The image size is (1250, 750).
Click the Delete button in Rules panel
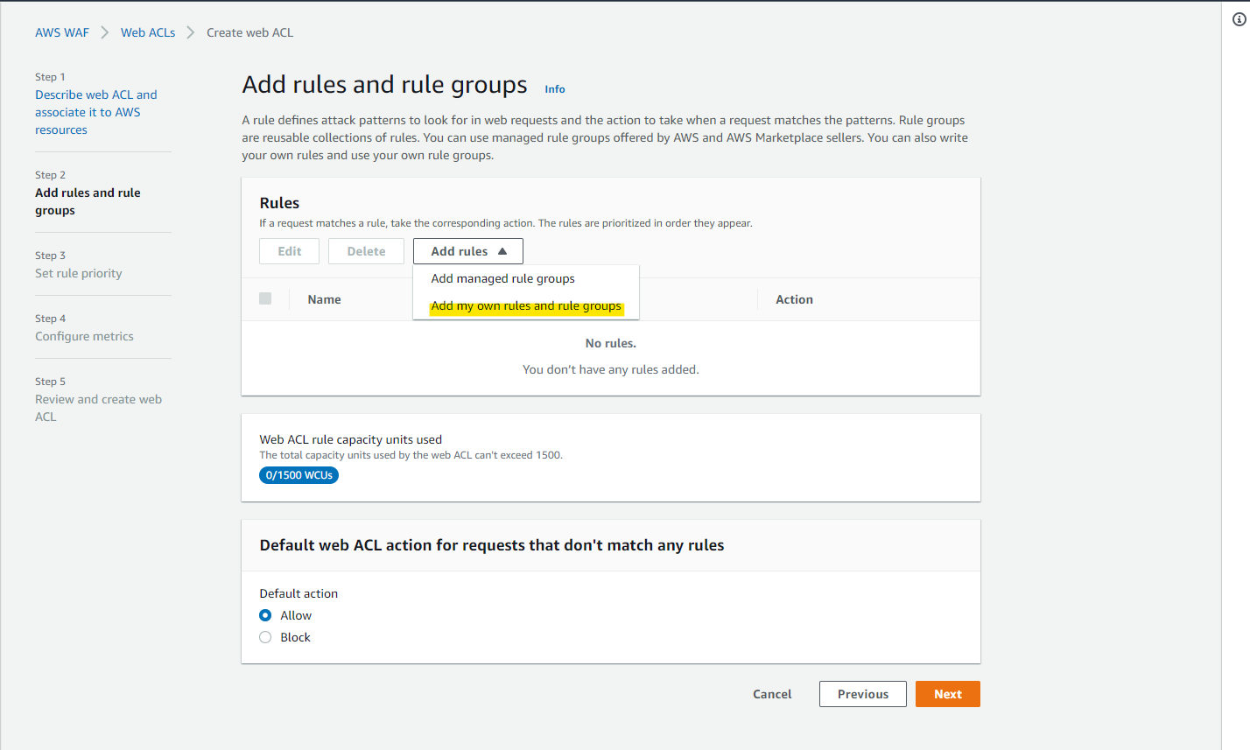click(x=365, y=251)
